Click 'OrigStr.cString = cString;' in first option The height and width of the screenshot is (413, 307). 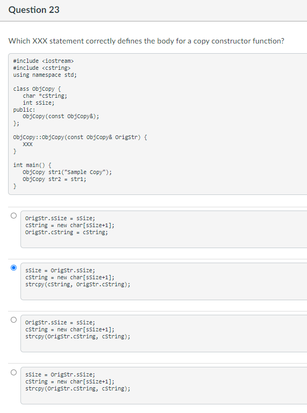67,233
